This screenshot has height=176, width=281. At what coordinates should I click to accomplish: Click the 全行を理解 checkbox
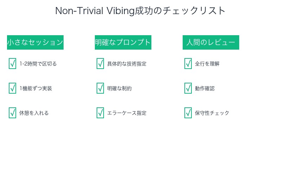point(188,64)
